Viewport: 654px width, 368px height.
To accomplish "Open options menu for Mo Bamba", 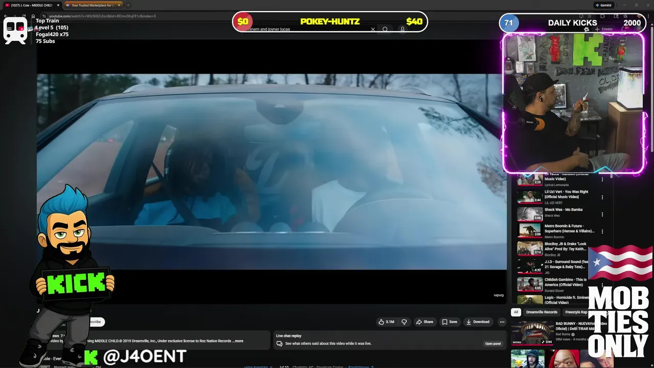I will 602,214.
